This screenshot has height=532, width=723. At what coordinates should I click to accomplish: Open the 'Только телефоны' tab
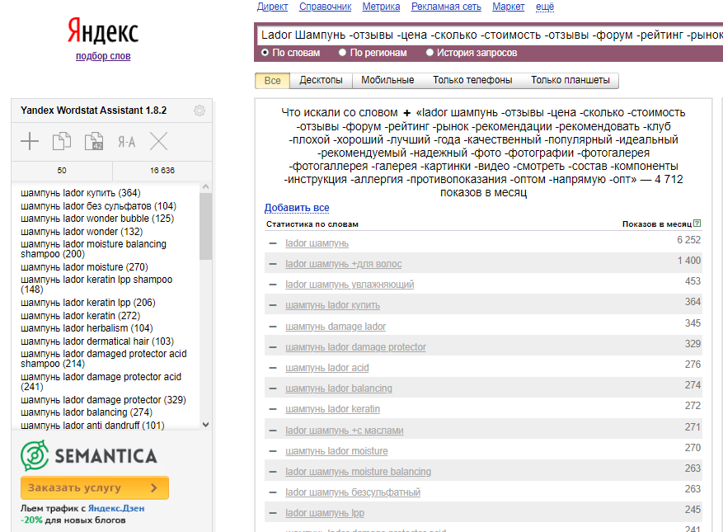coord(472,80)
